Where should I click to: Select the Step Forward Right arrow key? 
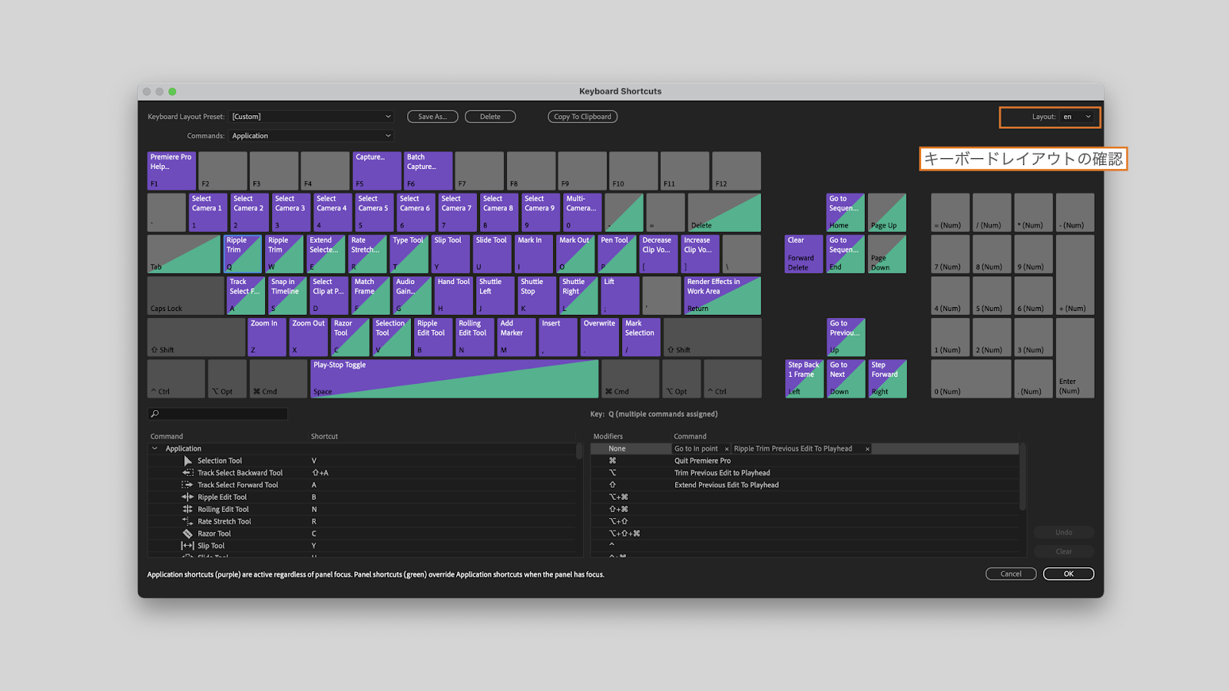tap(887, 379)
